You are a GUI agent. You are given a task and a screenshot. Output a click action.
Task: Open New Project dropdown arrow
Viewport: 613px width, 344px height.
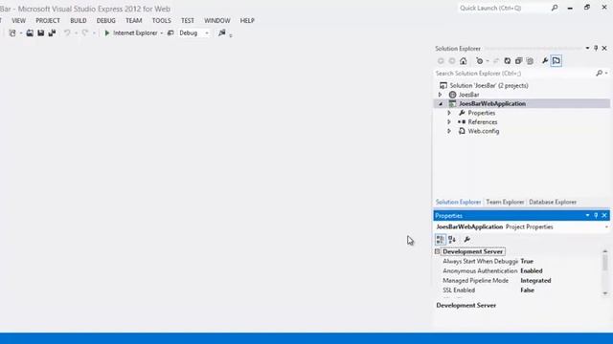click(x=21, y=33)
